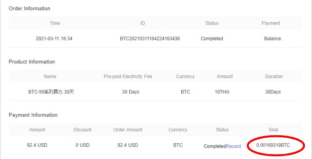Click the Balance payment value

(273, 39)
